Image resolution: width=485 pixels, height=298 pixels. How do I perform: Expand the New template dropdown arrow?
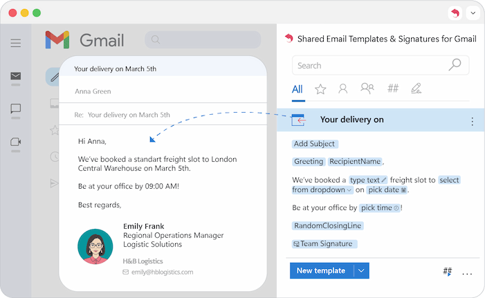(x=361, y=271)
